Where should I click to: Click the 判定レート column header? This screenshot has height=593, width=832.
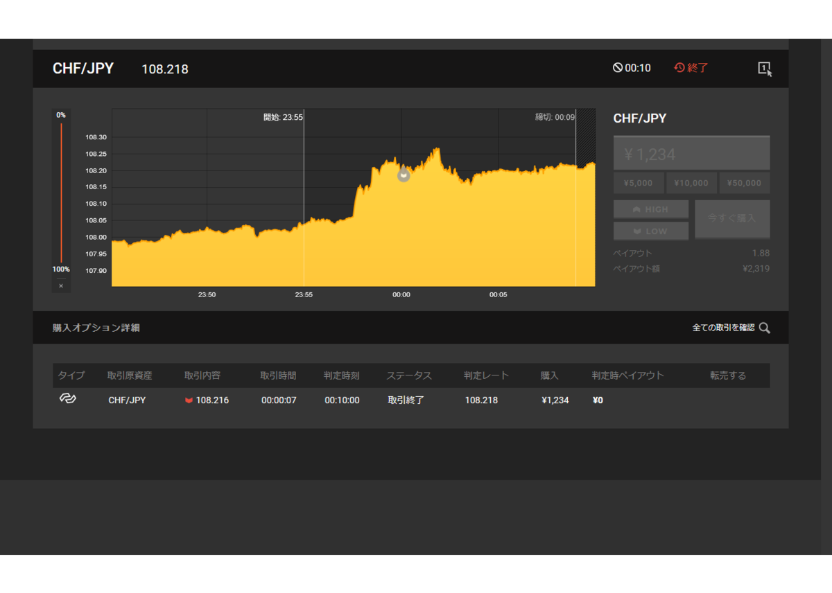click(487, 375)
